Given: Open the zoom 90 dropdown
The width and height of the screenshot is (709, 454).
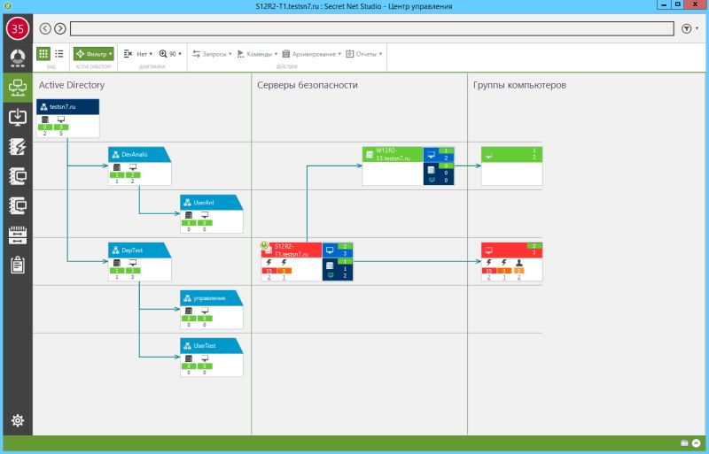Looking at the screenshot, I should (x=170, y=54).
